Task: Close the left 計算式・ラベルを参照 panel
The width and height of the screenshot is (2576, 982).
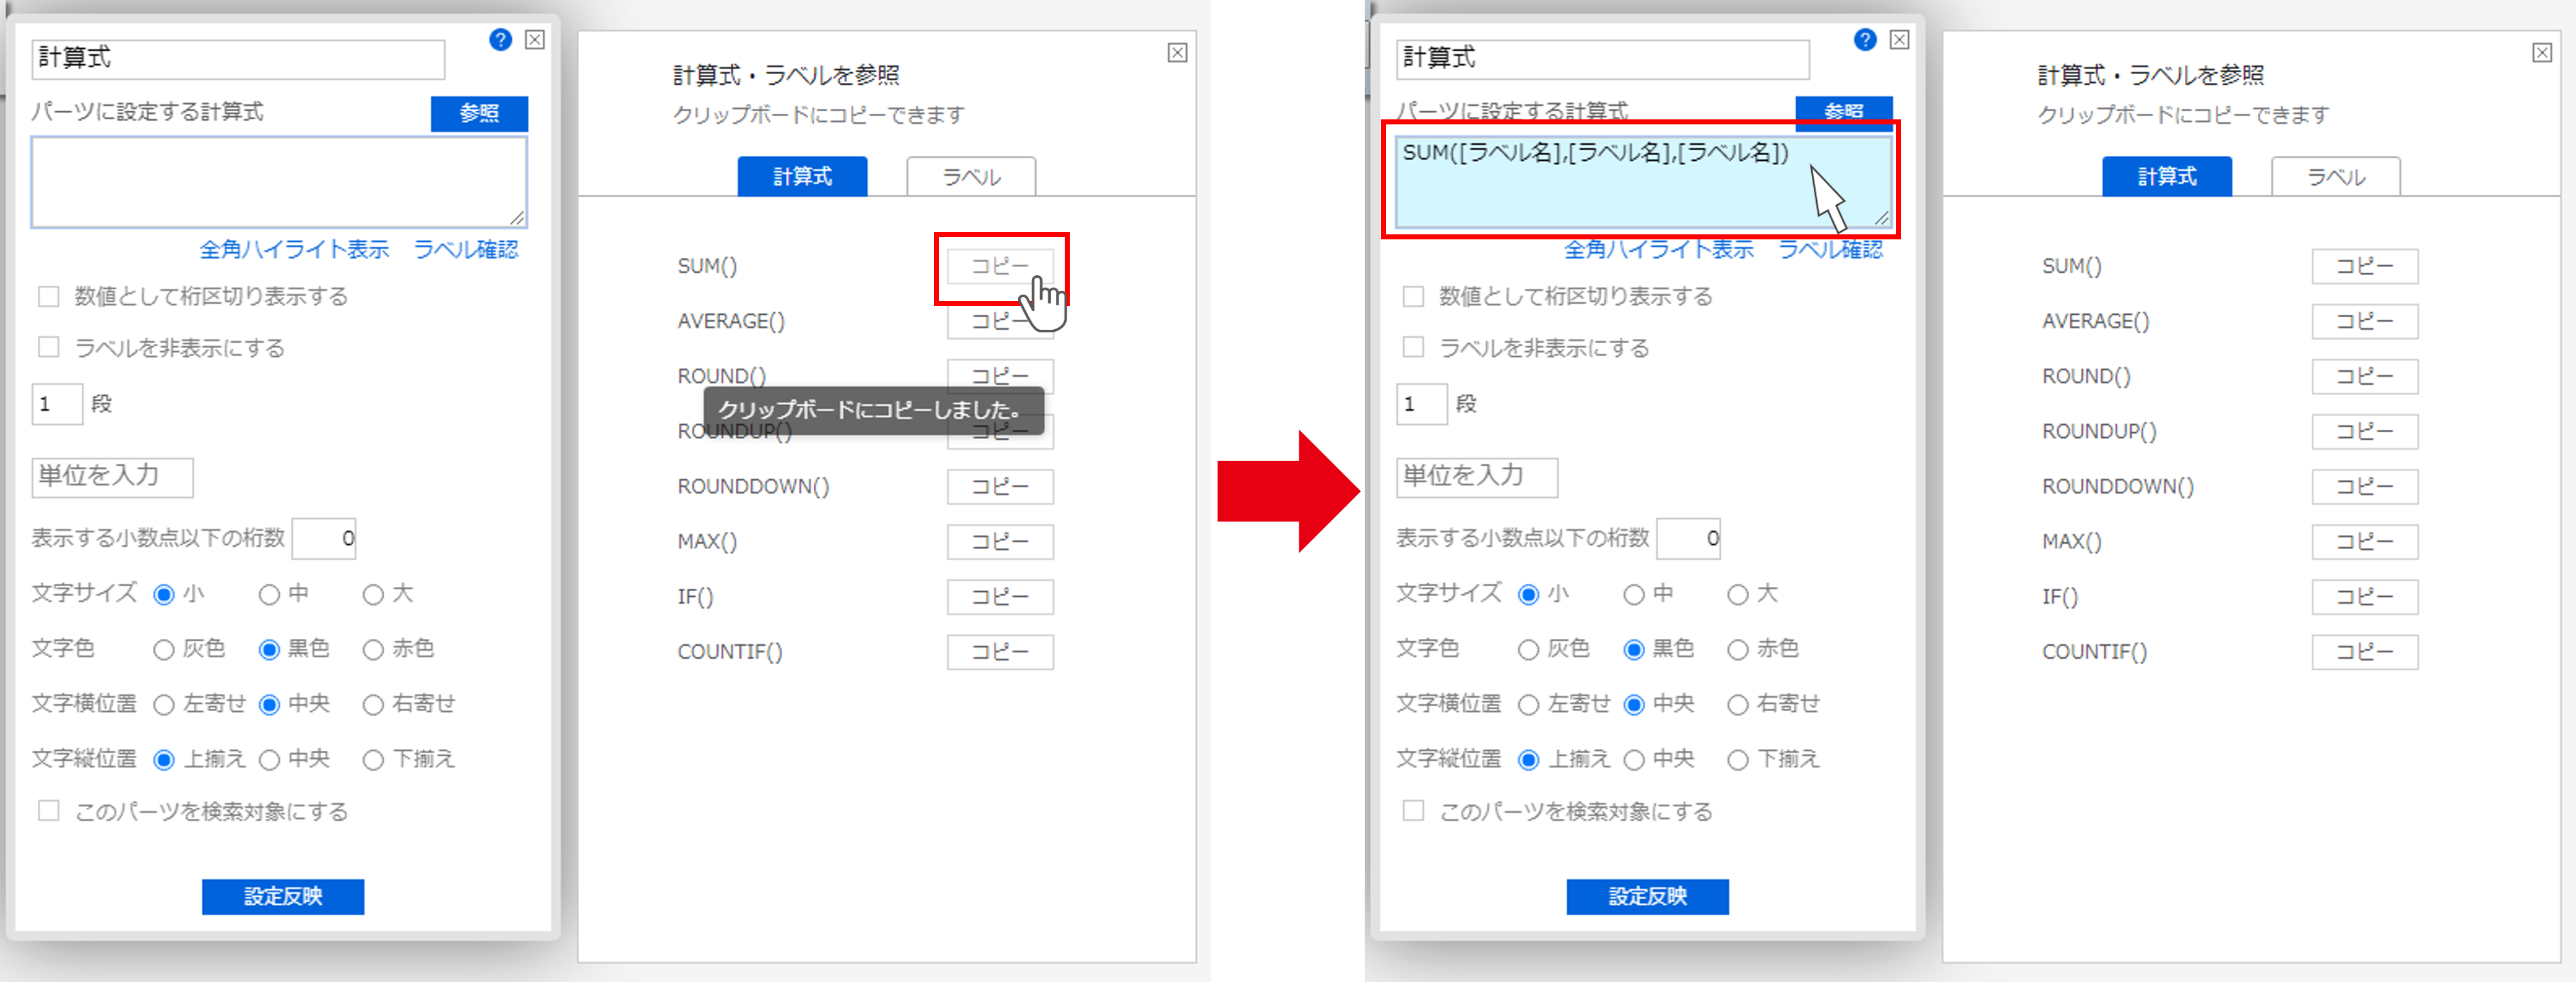Action: 1177,53
